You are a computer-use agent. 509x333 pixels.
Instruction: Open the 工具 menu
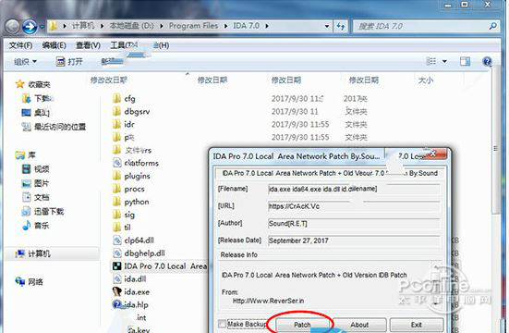tap(124, 45)
